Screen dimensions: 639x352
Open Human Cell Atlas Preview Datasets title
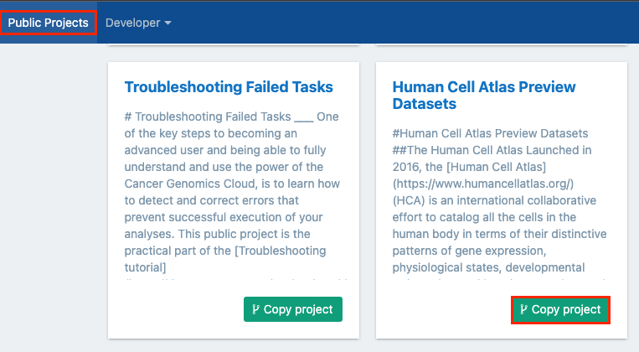pos(484,95)
